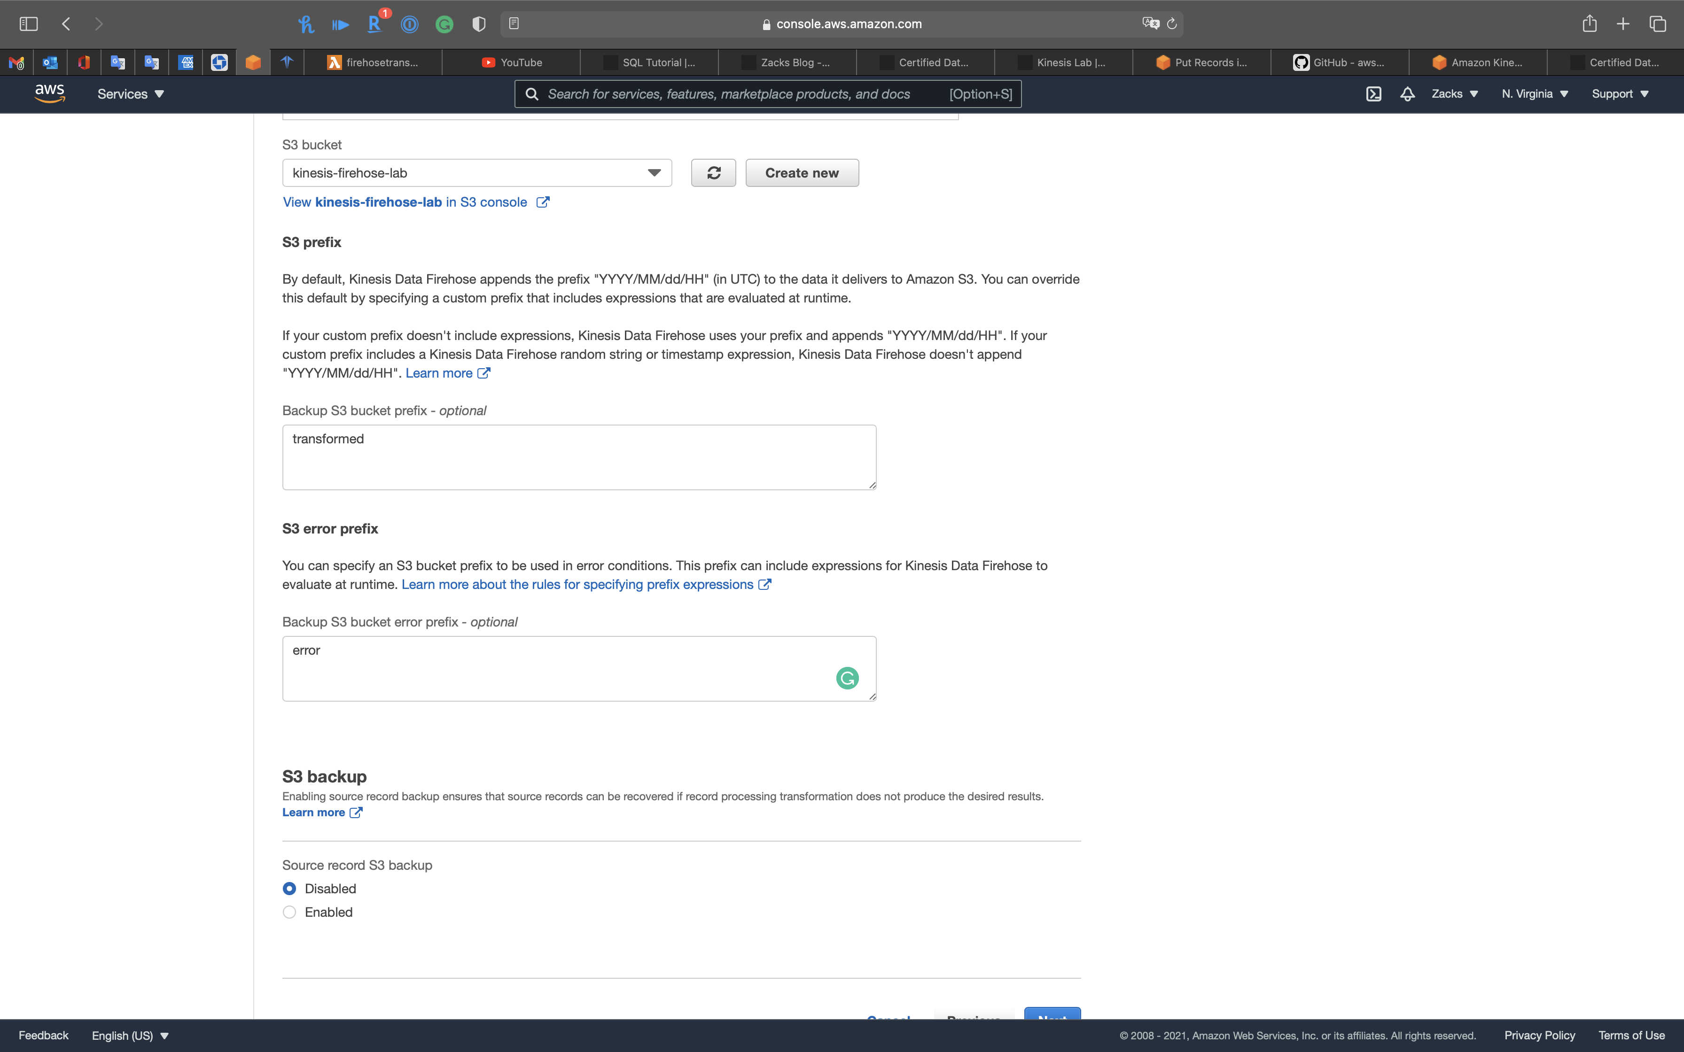
Task: Open the N. Virginia region dropdown
Action: pos(1535,94)
